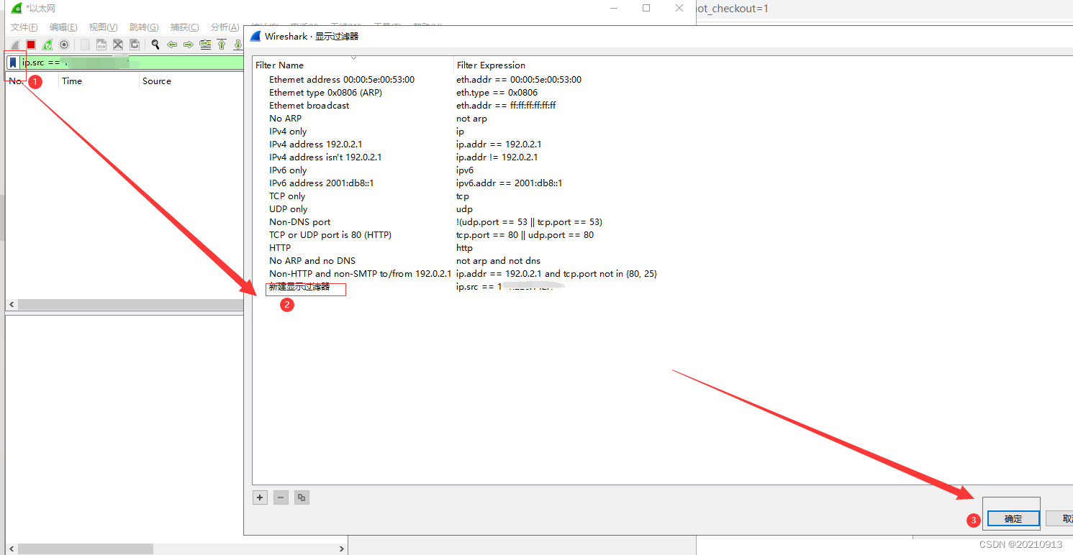The width and height of the screenshot is (1073, 555).
Task: Open capture options gear icon
Action: [64, 45]
